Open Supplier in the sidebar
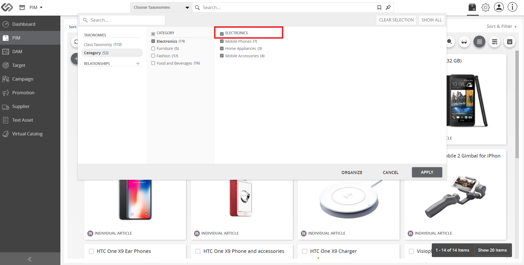Screen dimensions: 524x265 (x=30, y=106)
